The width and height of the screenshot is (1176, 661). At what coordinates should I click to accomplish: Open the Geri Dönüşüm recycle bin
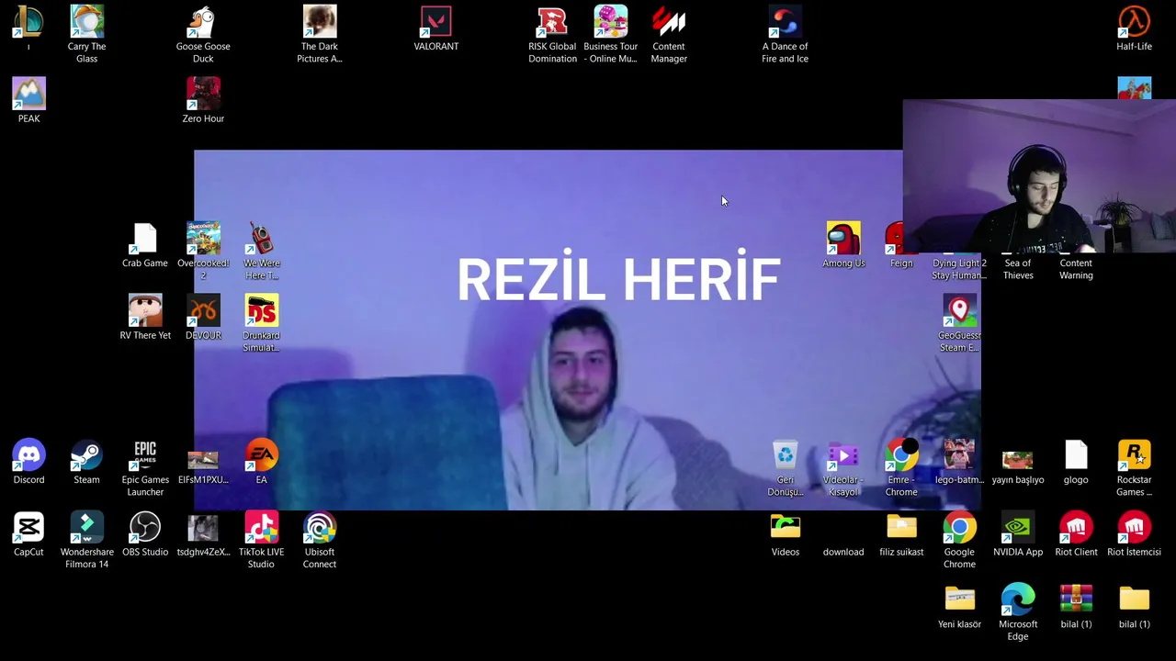click(x=785, y=455)
